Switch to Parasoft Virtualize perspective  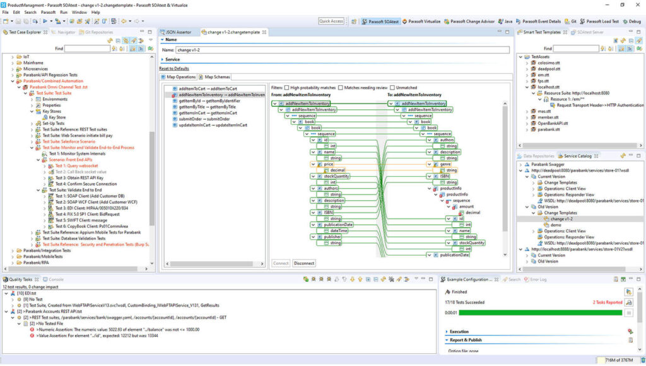tap(421, 21)
